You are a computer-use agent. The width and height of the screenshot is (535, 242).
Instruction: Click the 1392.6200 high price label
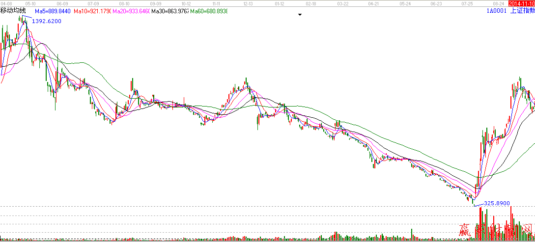point(47,22)
